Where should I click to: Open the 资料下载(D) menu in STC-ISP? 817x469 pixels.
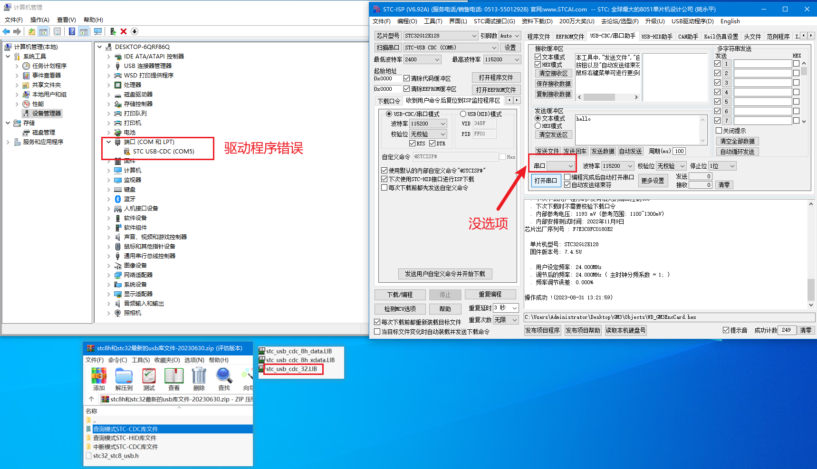537,21
